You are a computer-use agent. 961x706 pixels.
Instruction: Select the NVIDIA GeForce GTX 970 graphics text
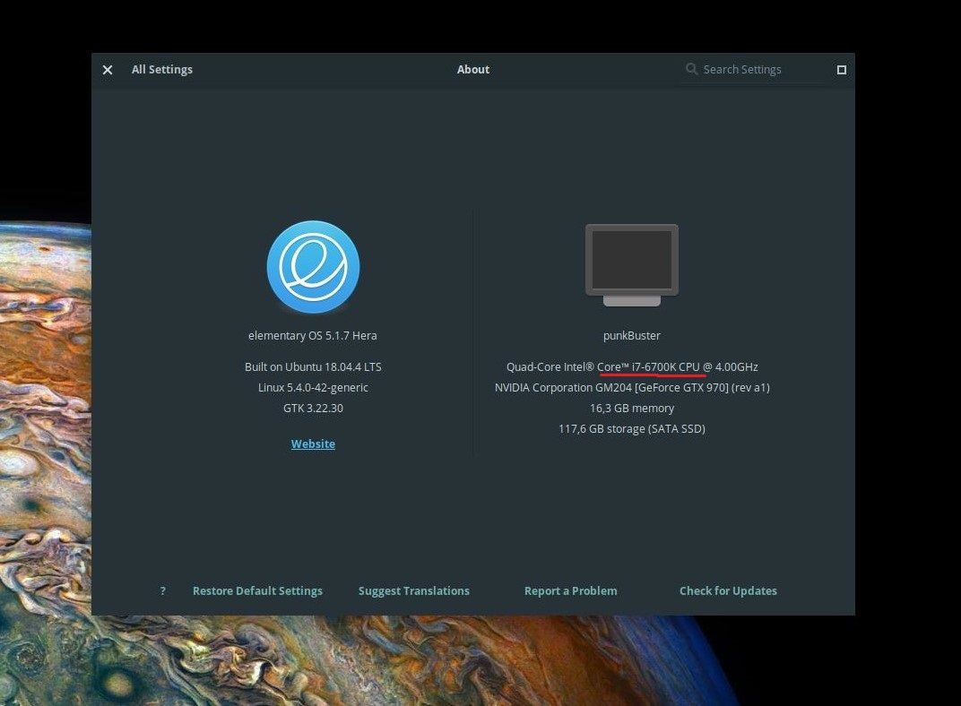(632, 388)
